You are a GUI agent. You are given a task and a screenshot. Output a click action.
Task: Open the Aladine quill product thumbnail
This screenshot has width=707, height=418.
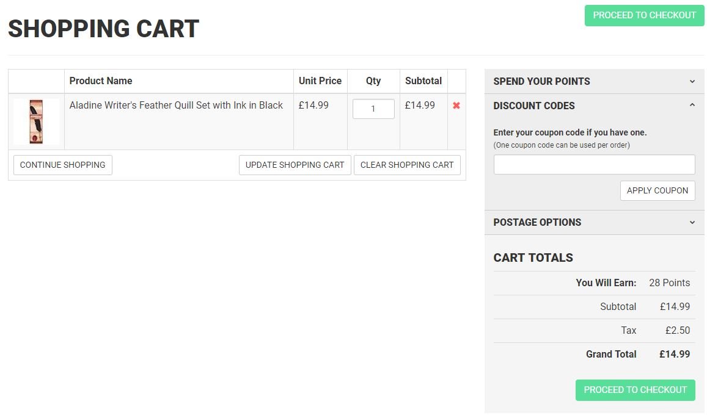tap(36, 121)
